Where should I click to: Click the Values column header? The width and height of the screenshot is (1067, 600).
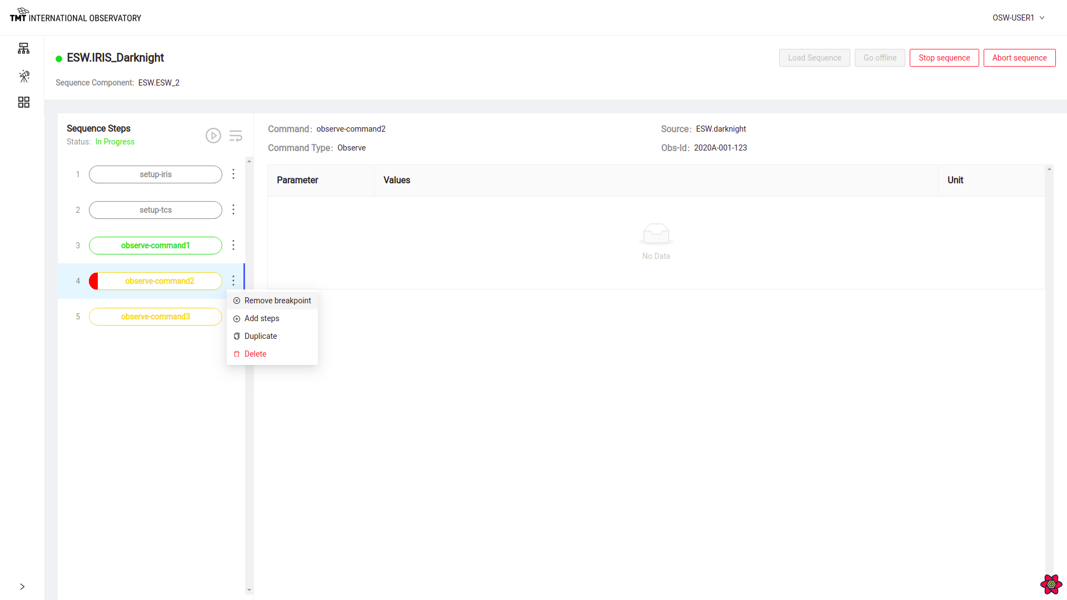(x=656, y=181)
